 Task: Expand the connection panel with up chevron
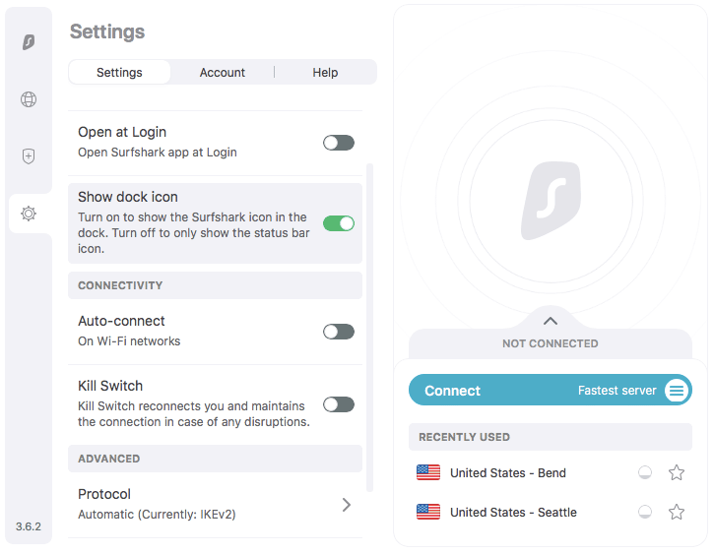coord(551,321)
